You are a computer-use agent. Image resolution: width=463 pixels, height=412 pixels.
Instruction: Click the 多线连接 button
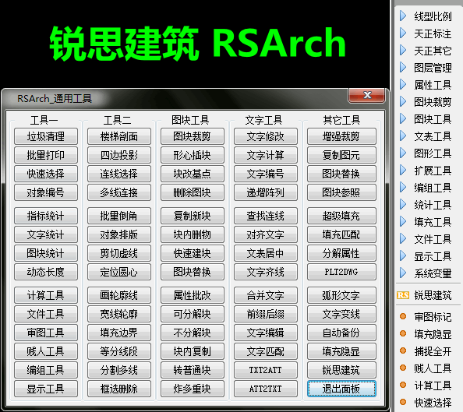click(119, 192)
